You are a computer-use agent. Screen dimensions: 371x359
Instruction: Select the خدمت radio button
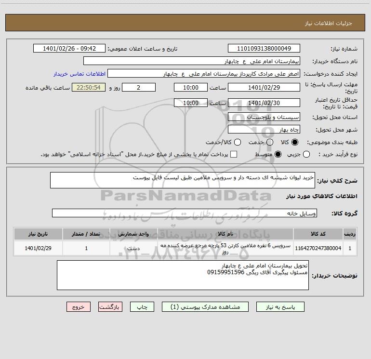pyautogui.click(x=270, y=142)
